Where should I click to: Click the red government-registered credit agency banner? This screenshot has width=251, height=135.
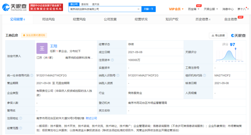click(x=46, y=7)
